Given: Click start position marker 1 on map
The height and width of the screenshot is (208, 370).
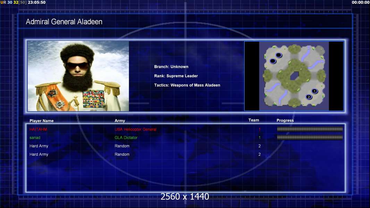Looking at the screenshot, I should [314, 91].
